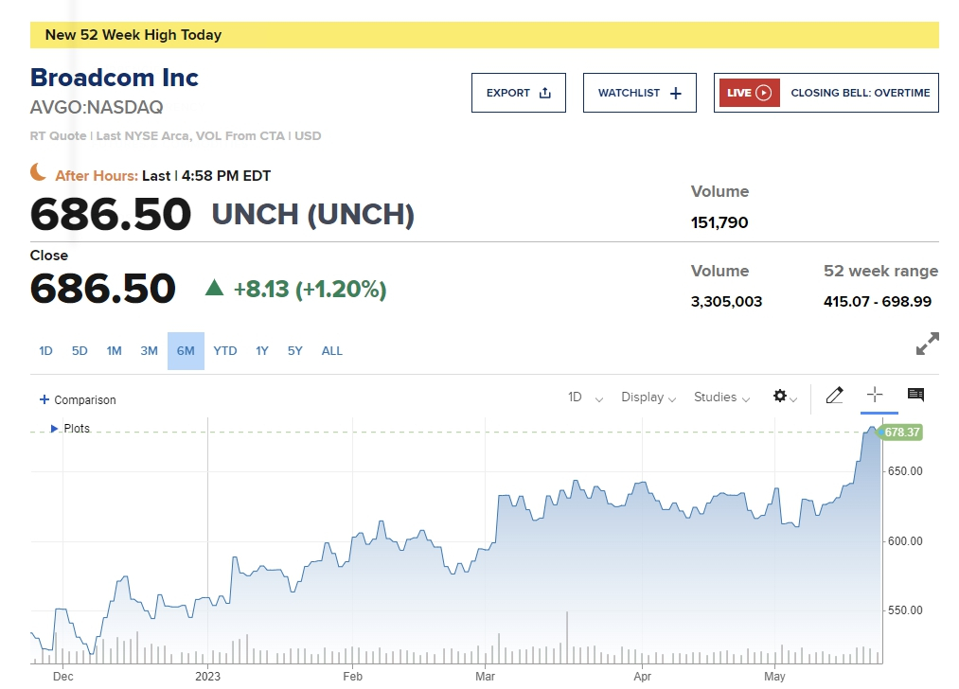Click the Watchlist plus icon
Viewport: 959px width, 689px height.
(675, 93)
